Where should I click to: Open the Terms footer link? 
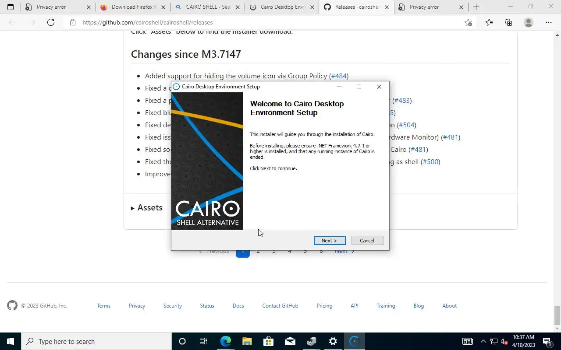click(x=104, y=306)
